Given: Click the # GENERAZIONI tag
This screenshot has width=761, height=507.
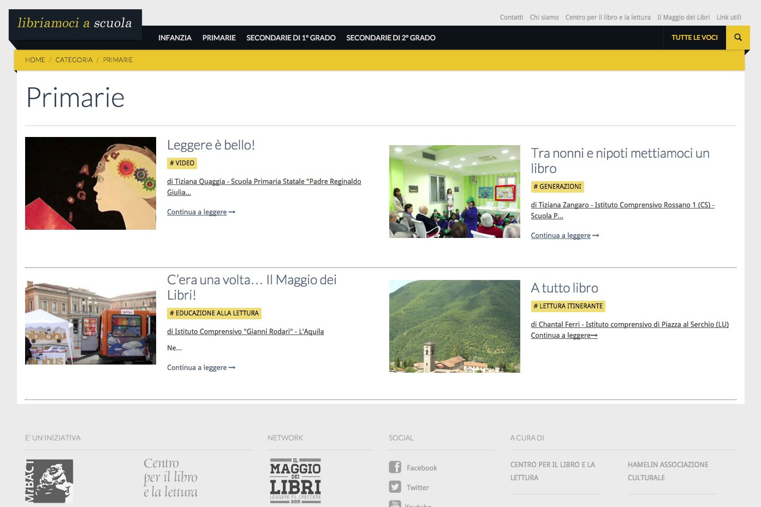Looking at the screenshot, I should [557, 187].
